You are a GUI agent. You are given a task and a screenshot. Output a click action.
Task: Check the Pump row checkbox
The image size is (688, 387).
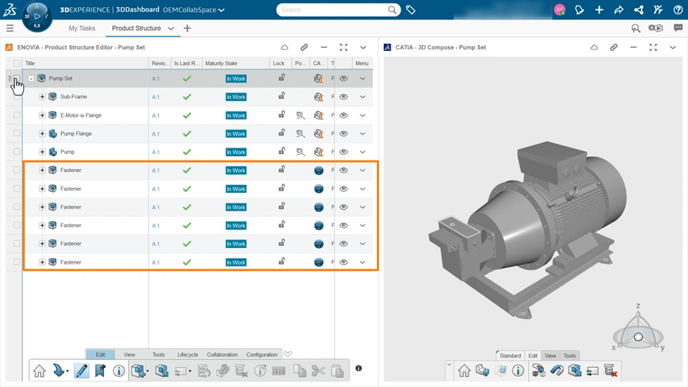coord(16,152)
